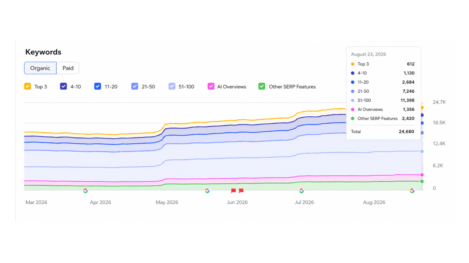Click the AI Overviews value 1,356 in tooltip
Image resolution: width=469 pixels, height=263 pixels.
(409, 109)
